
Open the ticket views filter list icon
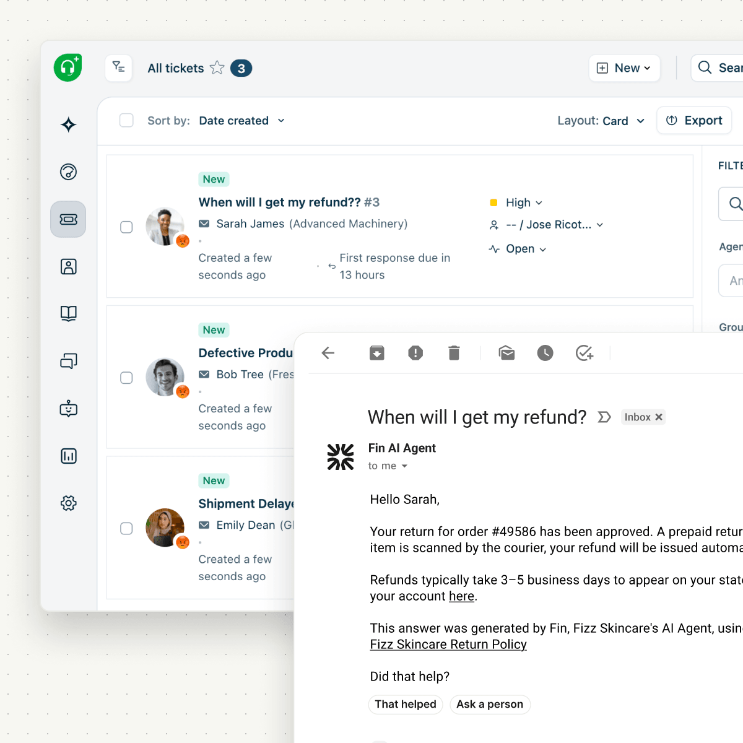[x=119, y=67]
